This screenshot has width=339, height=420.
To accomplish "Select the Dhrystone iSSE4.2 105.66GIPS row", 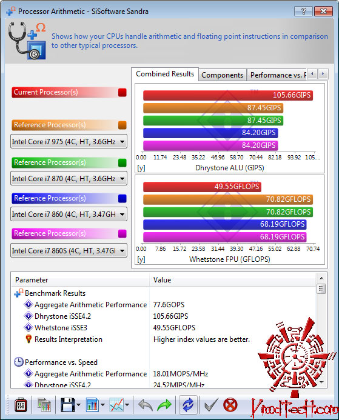I will click(x=164, y=316).
